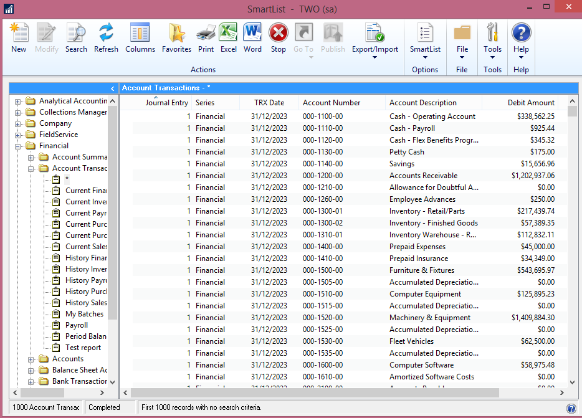Click the Modify toolbar icon
582x418 pixels.
[x=47, y=38]
